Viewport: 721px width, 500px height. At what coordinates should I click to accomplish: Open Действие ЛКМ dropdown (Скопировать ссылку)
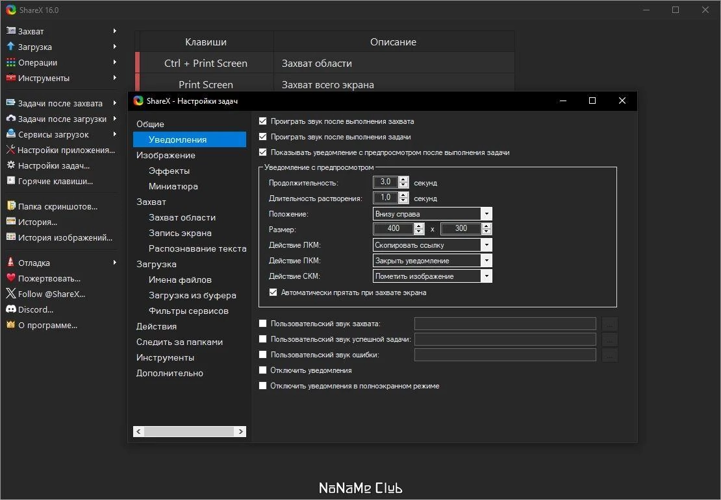(x=432, y=245)
